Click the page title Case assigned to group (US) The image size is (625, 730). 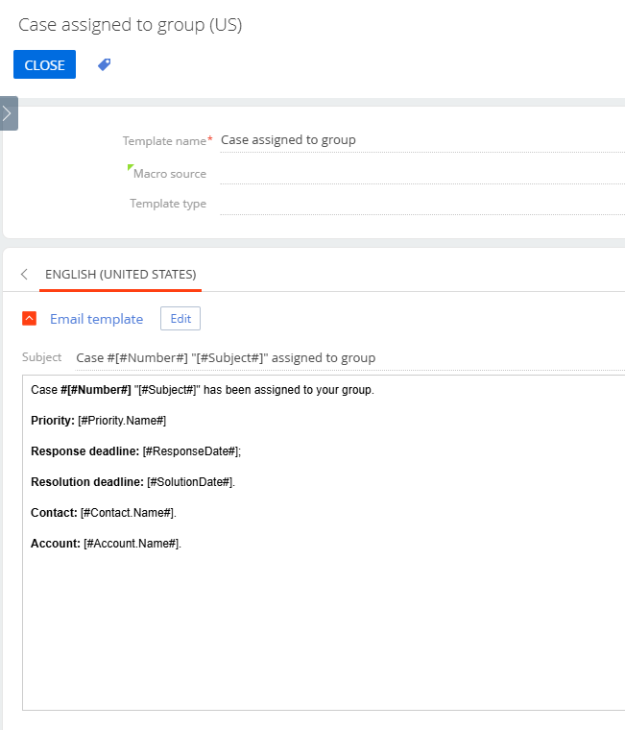point(131,25)
